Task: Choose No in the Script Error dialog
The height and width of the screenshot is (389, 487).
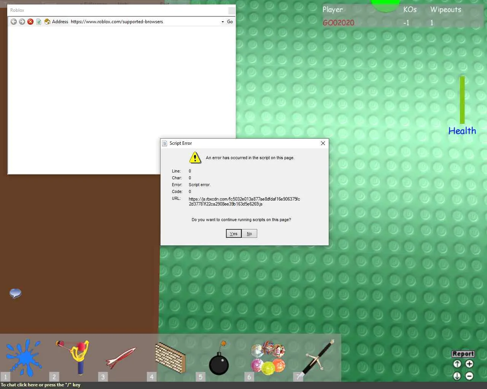Action: pos(249,234)
